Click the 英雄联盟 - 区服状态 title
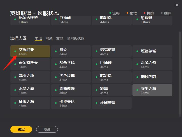The height and width of the screenshot is (137, 182). click(x=34, y=13)
